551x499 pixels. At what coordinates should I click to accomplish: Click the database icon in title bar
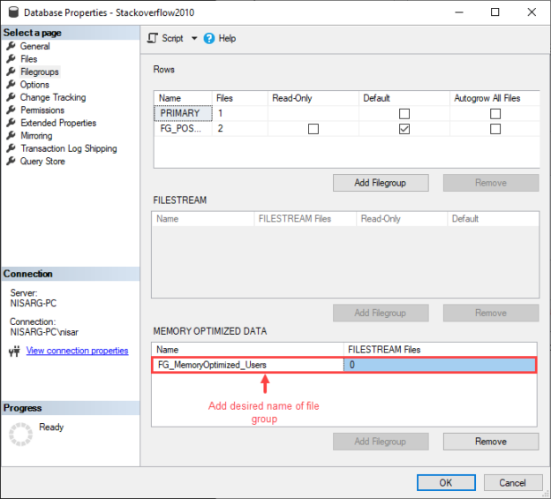pyautogui.click(x=11, y=11)
